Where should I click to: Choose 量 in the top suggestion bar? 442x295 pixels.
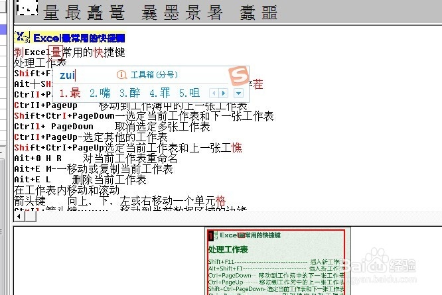(51, 13)
